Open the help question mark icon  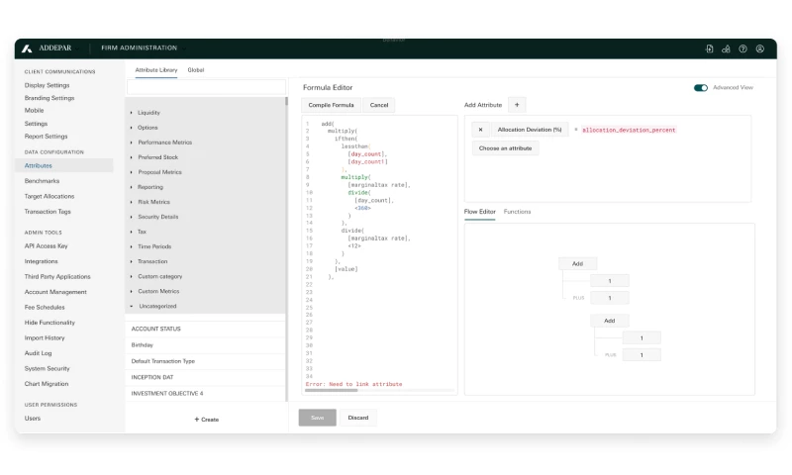pyautogui.click(x=742, y=48)
